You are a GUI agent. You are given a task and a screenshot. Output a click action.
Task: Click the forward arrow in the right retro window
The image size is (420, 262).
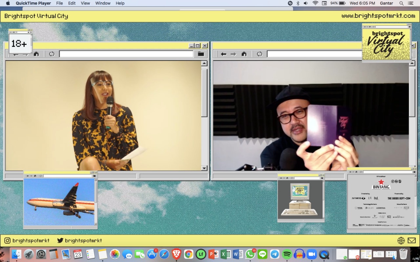coord(233,54)
